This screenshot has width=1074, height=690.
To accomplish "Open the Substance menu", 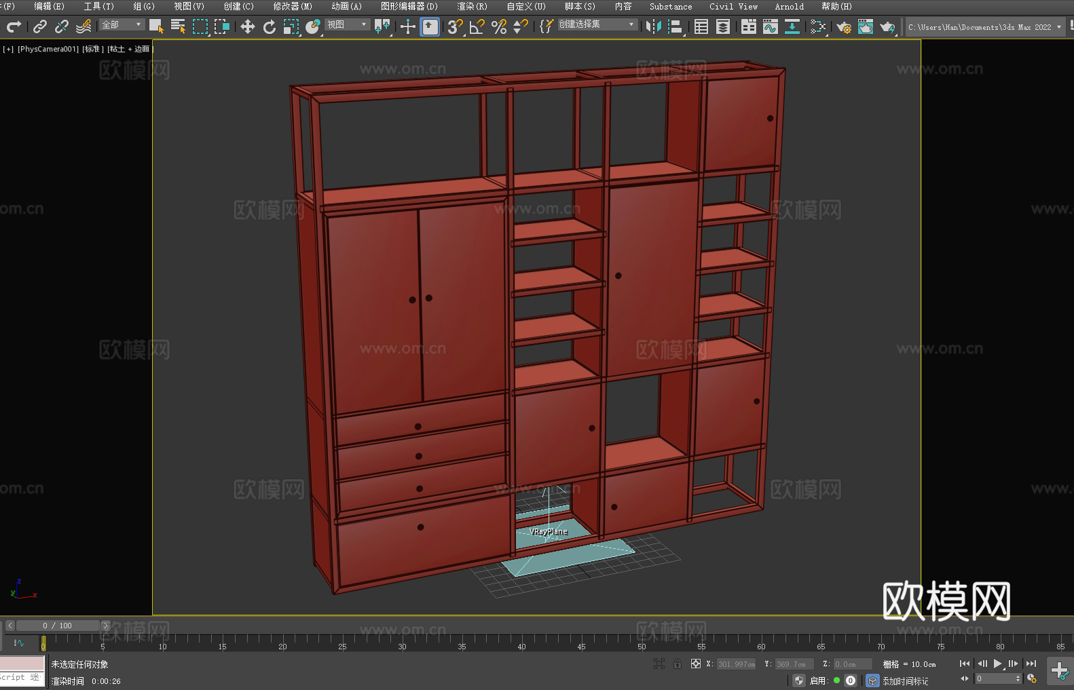I will click(671, 6).
